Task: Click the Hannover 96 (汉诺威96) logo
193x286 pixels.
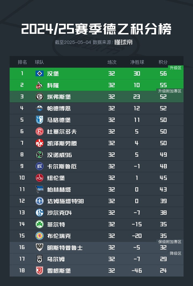Action: tap(39, 155)
